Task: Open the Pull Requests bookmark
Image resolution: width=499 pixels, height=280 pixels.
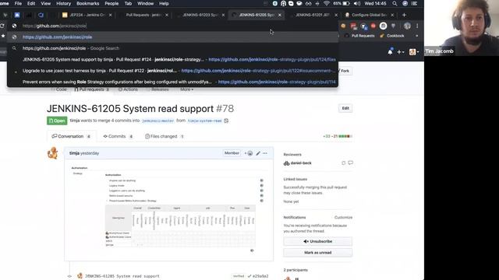Action: (359, 36)
